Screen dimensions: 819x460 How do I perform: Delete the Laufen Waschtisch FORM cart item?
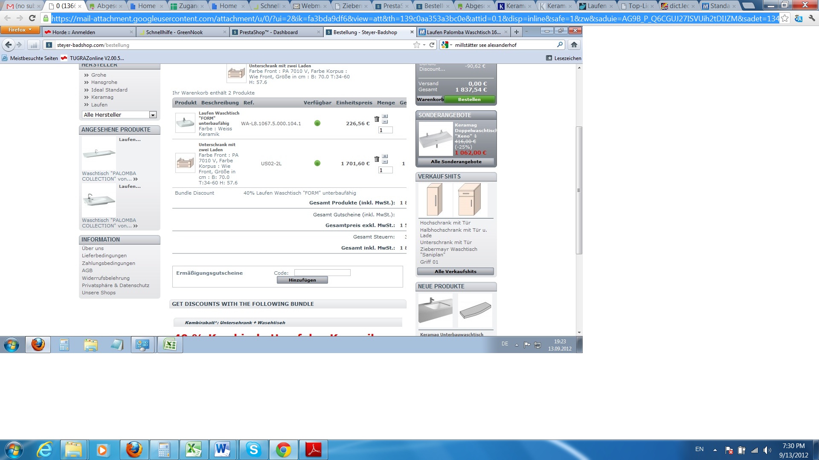(x=377, y=119)
